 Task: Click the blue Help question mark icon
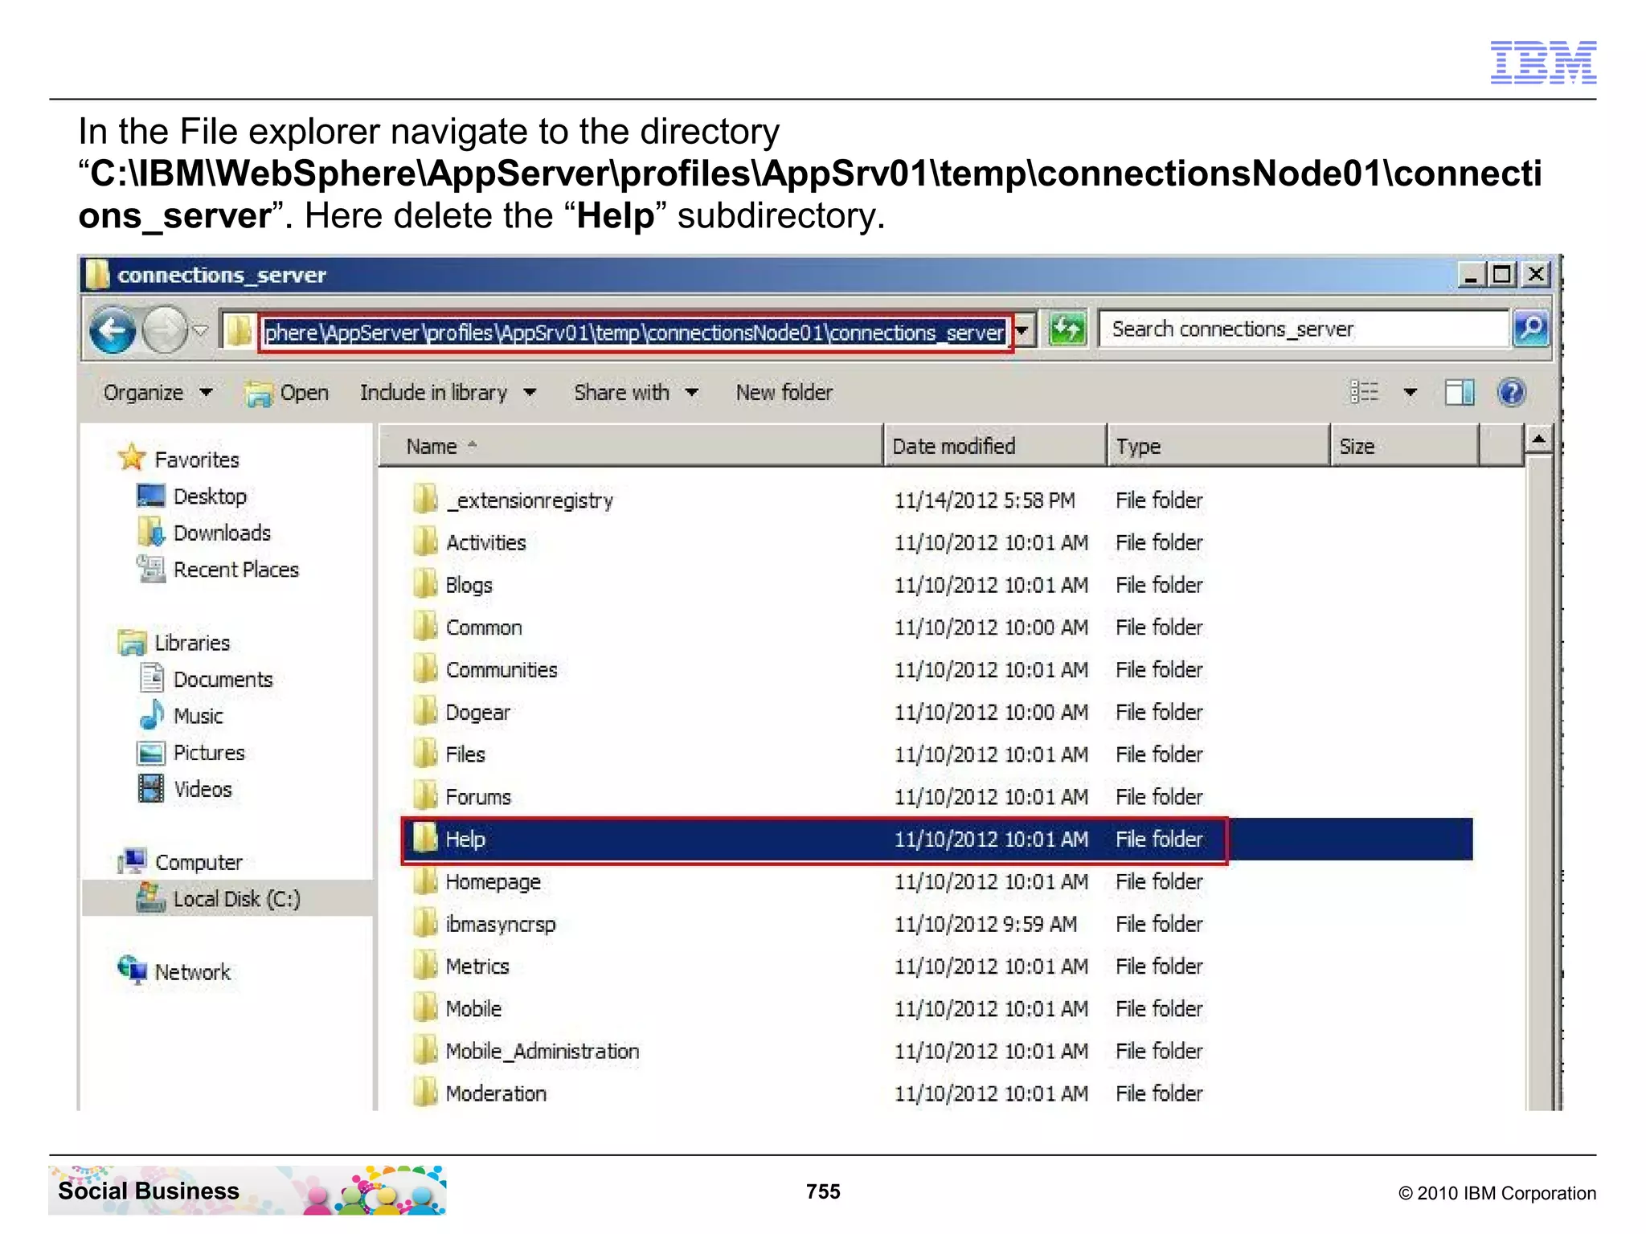click(1512, 393)
